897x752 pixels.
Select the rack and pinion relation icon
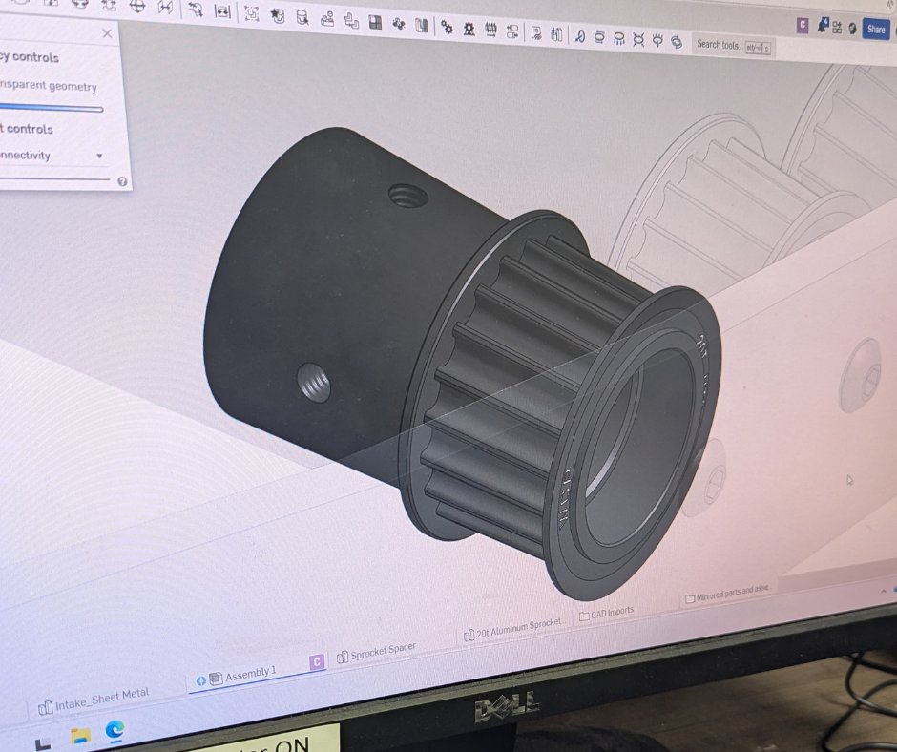point(469,29)
